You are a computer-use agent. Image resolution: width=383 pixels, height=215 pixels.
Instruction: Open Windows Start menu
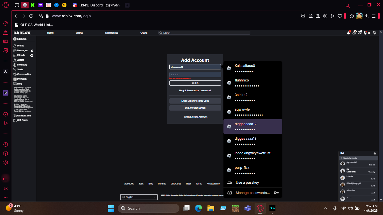pos(111,208)
